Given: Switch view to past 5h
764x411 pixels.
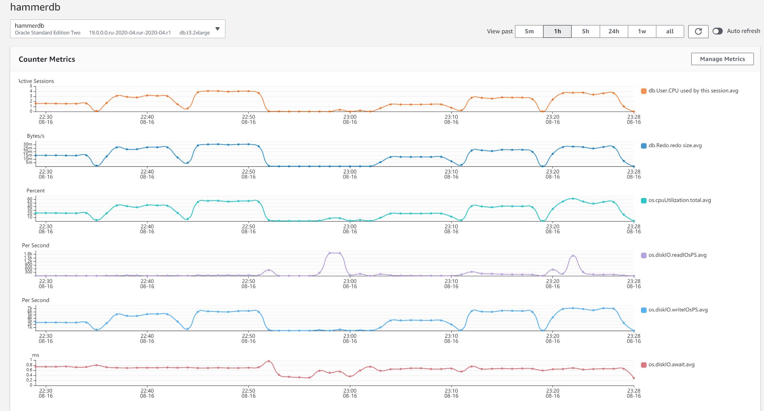Looking at the screenshot, I should point(585,31).
